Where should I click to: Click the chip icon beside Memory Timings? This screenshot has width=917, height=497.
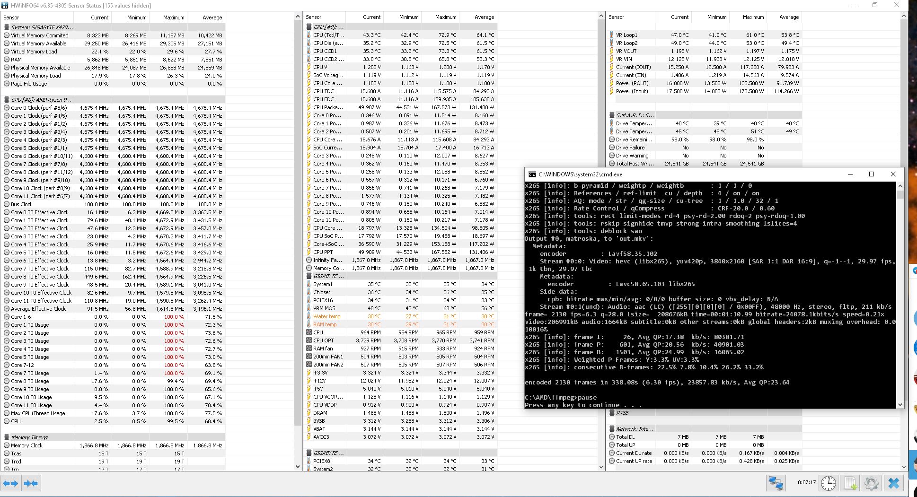click(7, 437)
